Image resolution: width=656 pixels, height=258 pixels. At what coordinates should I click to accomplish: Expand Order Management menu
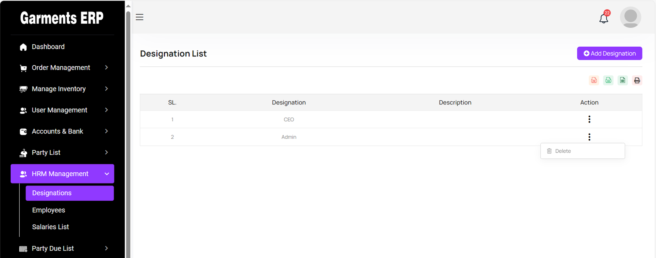click(62, 68)
